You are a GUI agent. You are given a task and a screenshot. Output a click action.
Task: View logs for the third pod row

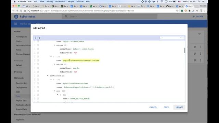195,60
